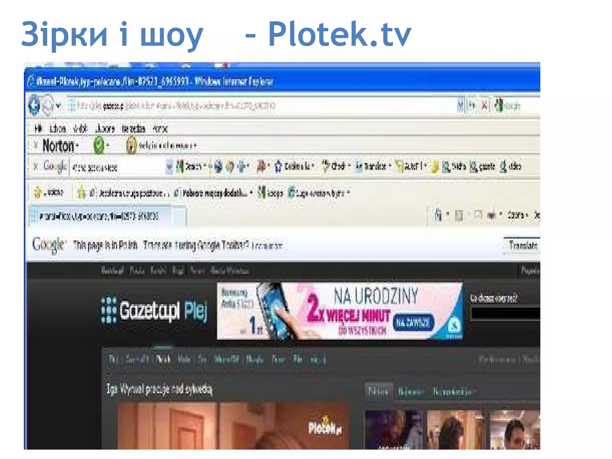Open the last favorites bar item, right of Google

coord(318,193)
